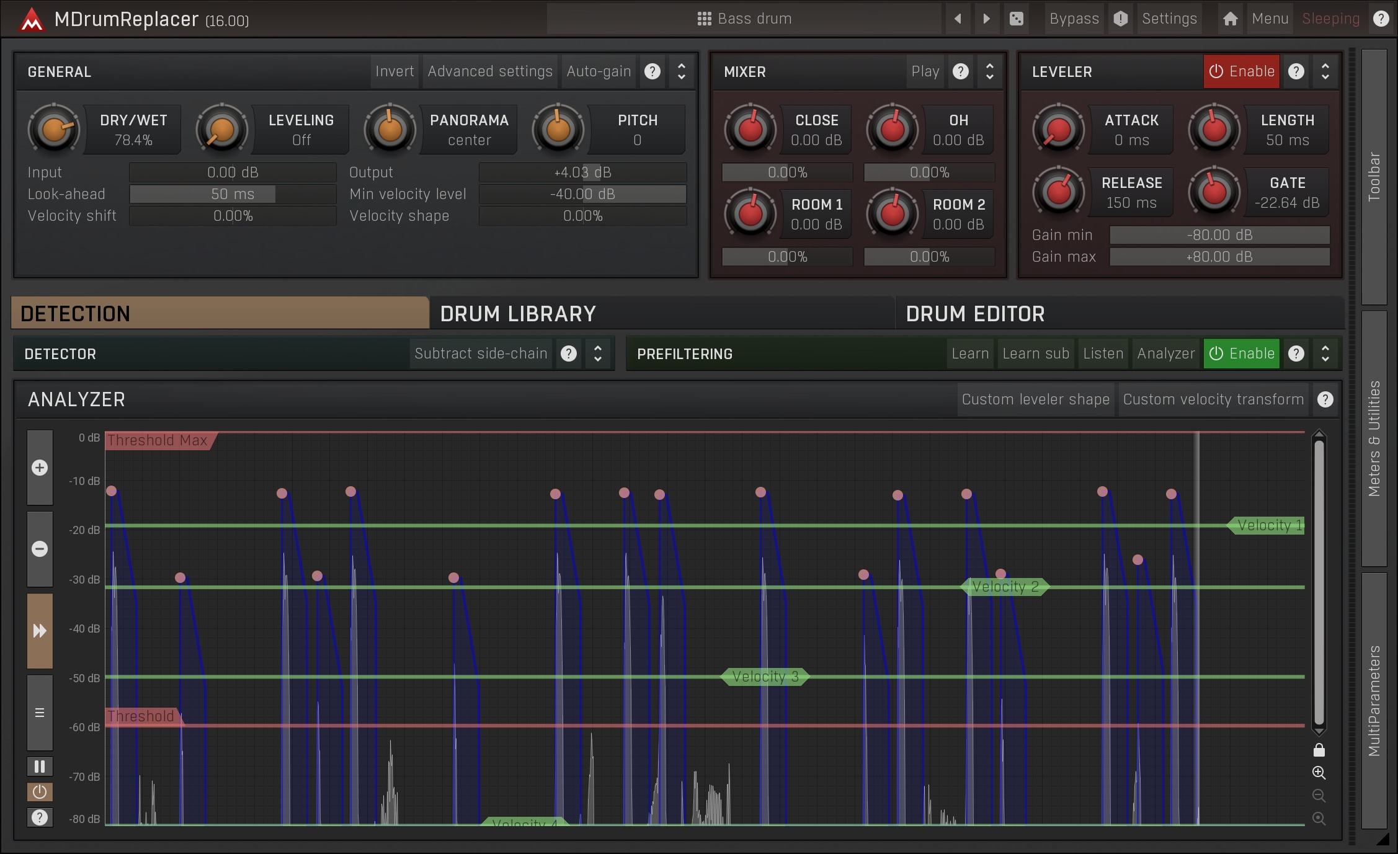The image size is (1398, 854).
Task: Click the Look-ahead 50 ms slider
Action: pyautogui.click(x=233, y=194)
